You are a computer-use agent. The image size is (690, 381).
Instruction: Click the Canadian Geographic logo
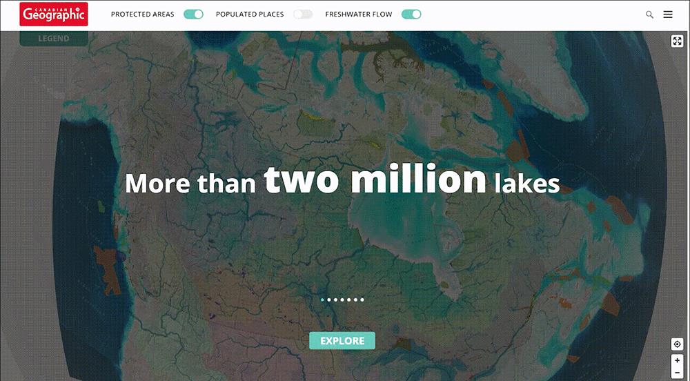(54, 14)
